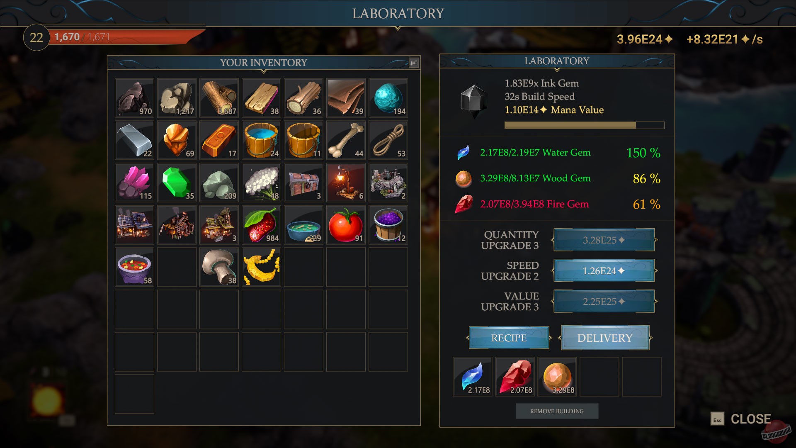Image resolution: width=796 pixels, height=448 pixels.
Task: Open the Delivery panel
Action: click(605, 338)
